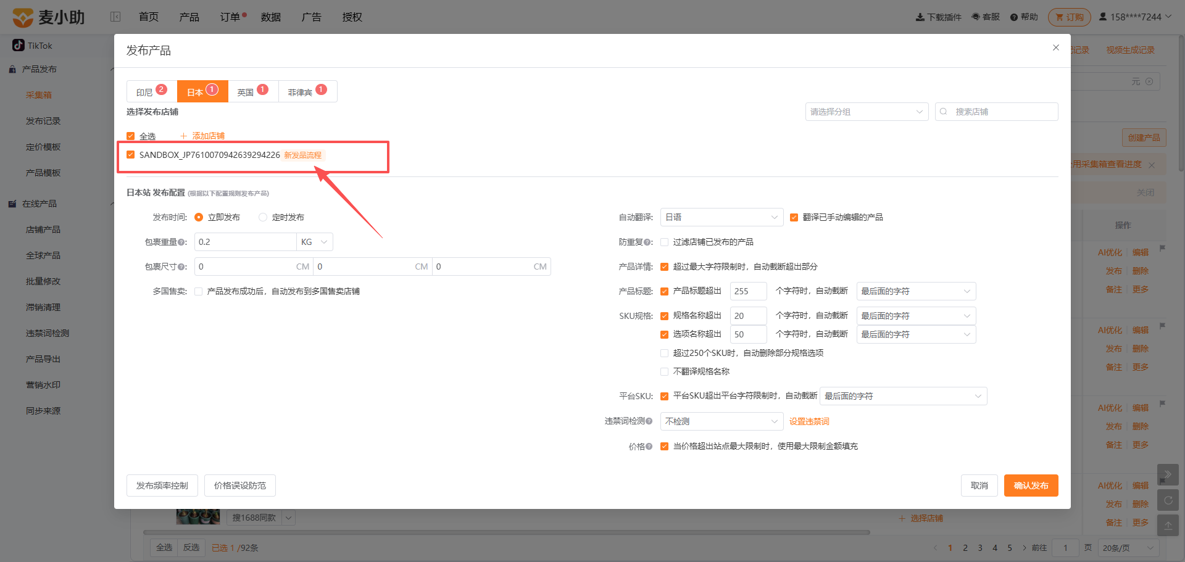Expand the KG weight unit dropdown

click(x=315, y=242)
